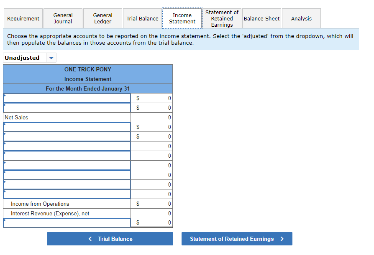374x255 pixels.
Task: Switch to the Balance Sheet tab
Action: tap(261, 18)
